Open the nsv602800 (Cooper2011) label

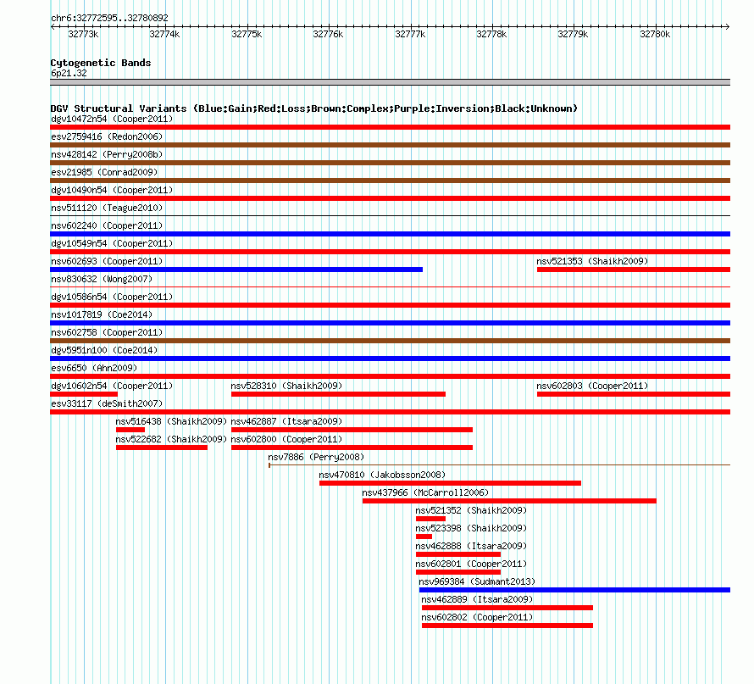tap(286, 439)
